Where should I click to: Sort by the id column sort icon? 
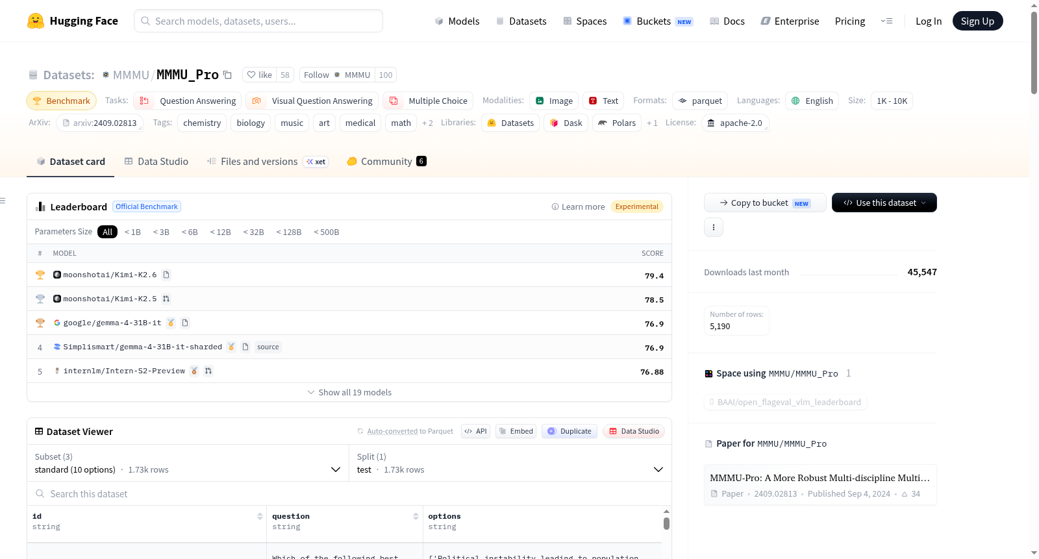point(260,517)
